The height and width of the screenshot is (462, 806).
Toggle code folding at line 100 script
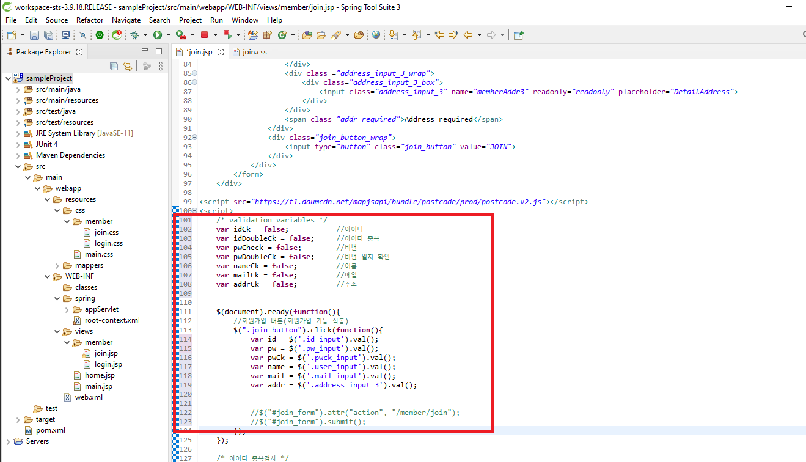(195, 211)
